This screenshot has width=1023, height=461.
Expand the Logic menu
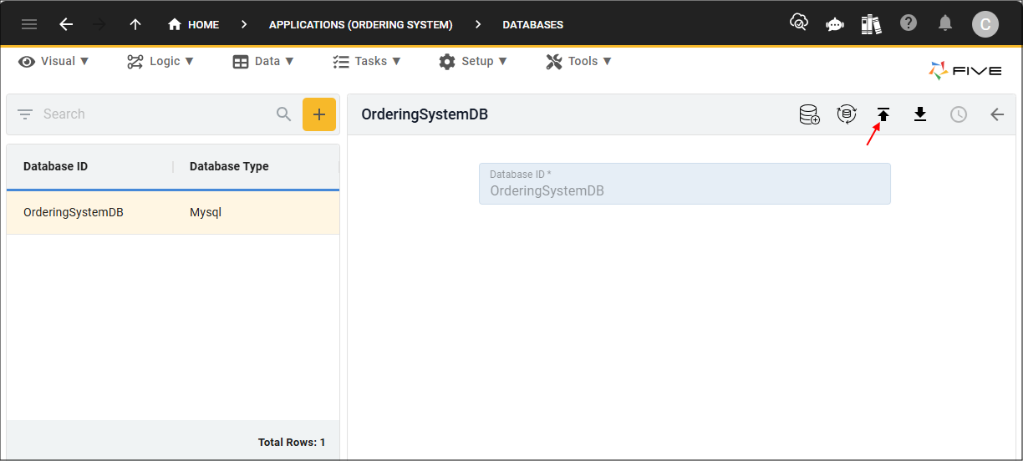pos(160,61)
